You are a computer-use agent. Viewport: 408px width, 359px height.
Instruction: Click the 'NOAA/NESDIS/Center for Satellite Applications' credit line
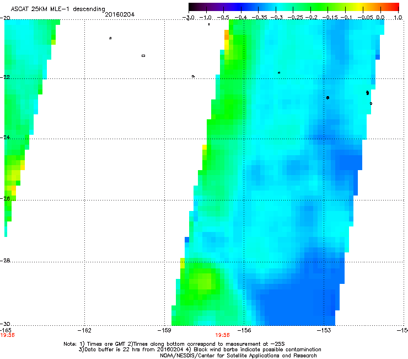(238, 356)
